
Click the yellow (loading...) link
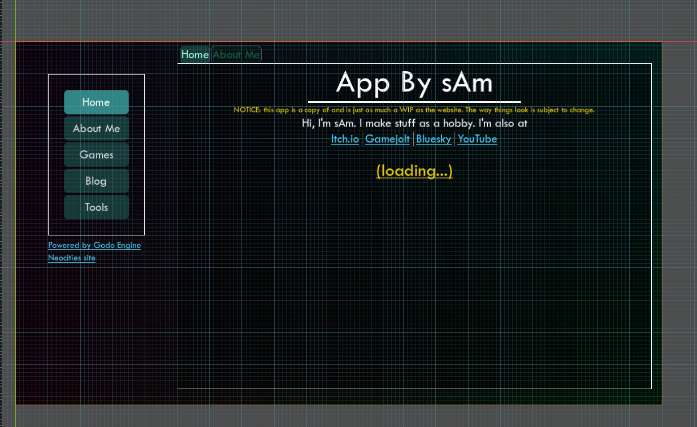(x=414, y=171)
